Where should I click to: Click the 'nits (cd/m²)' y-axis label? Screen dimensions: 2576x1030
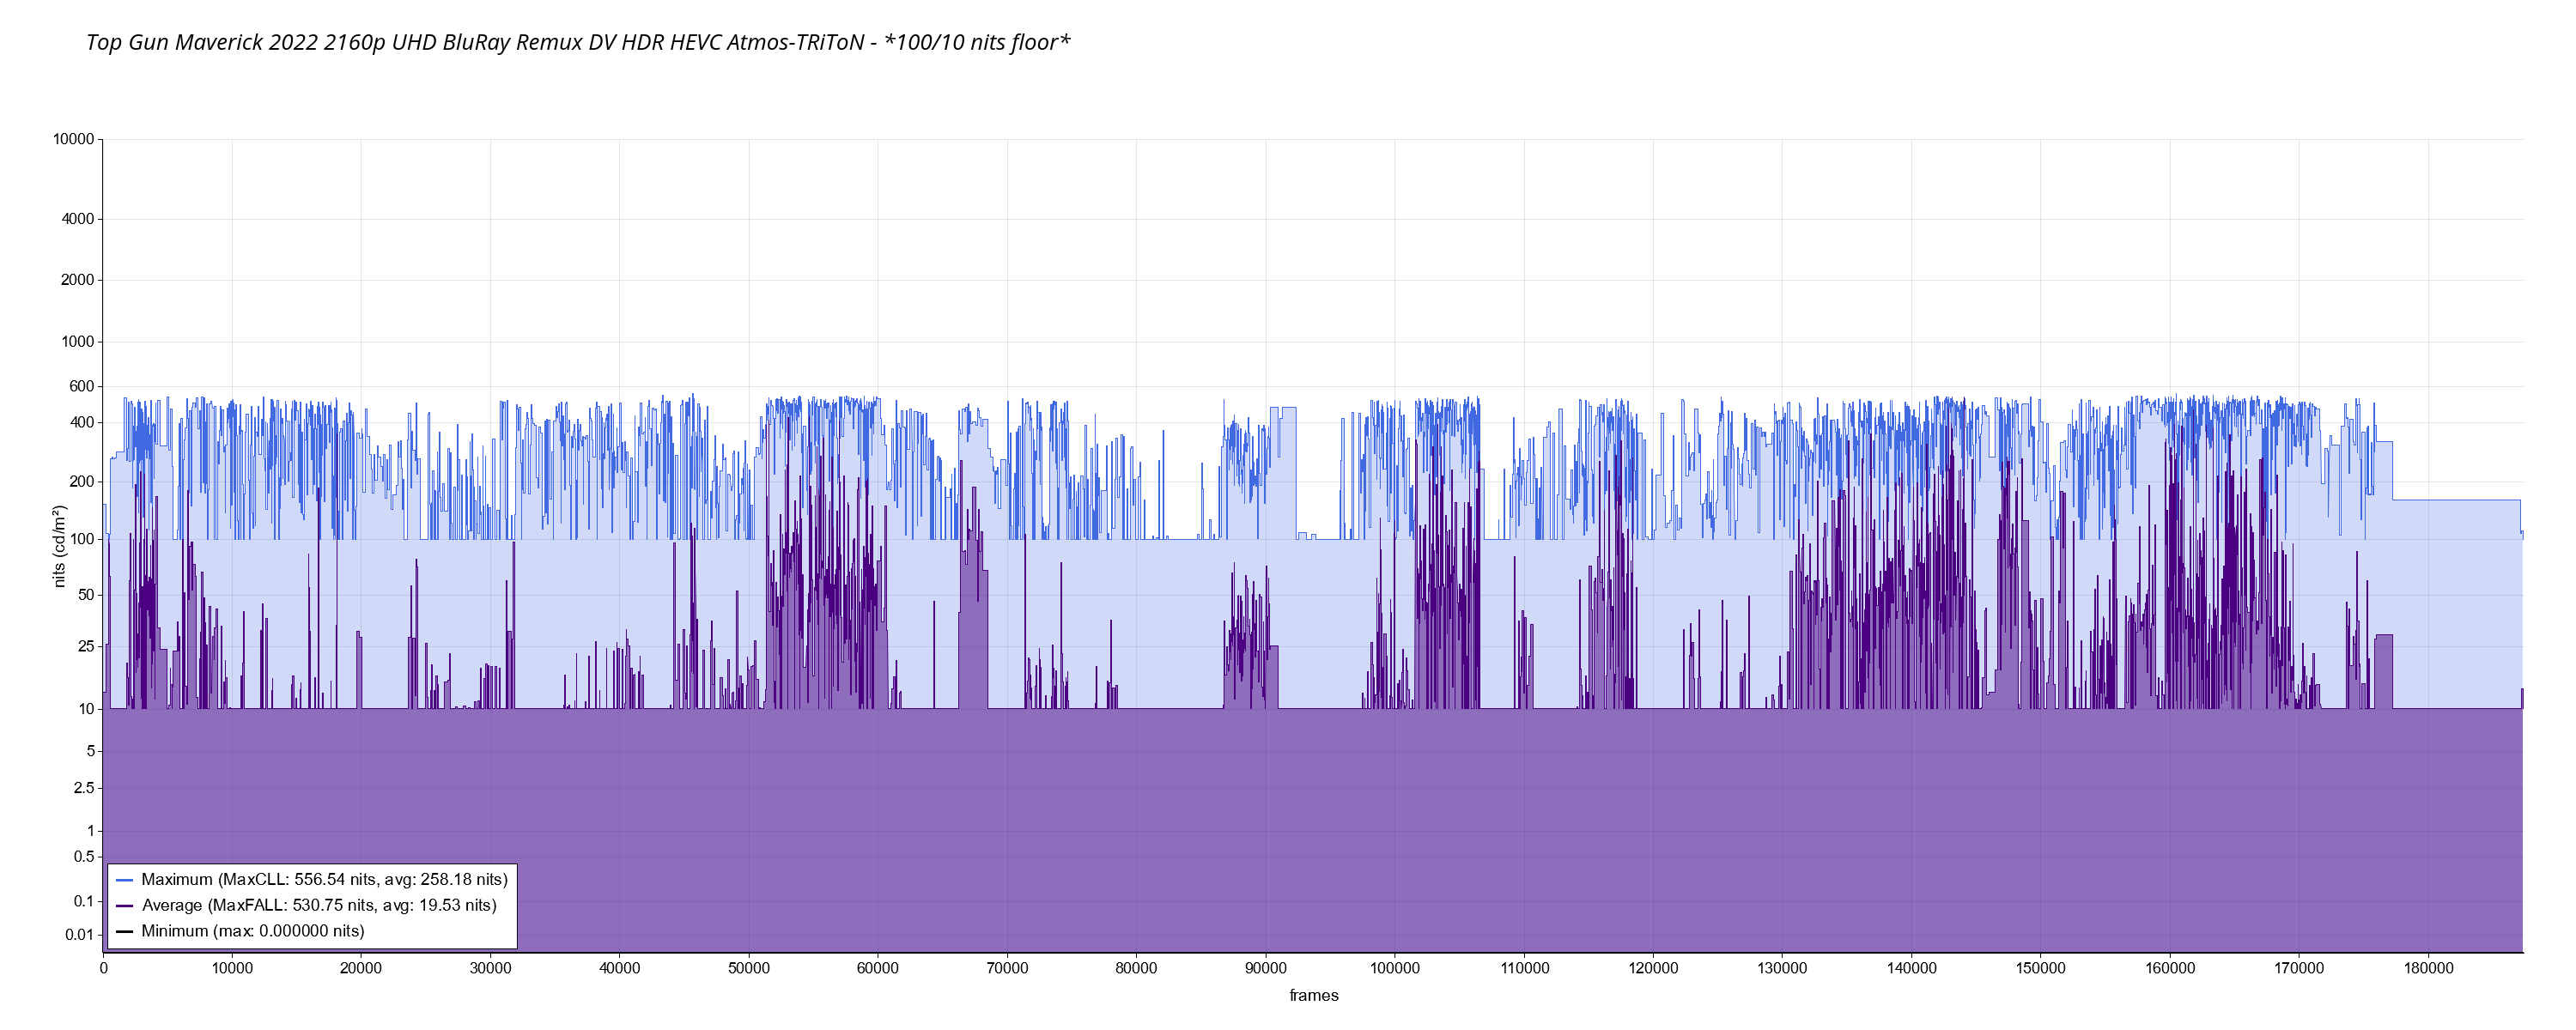tap(59, 546)
